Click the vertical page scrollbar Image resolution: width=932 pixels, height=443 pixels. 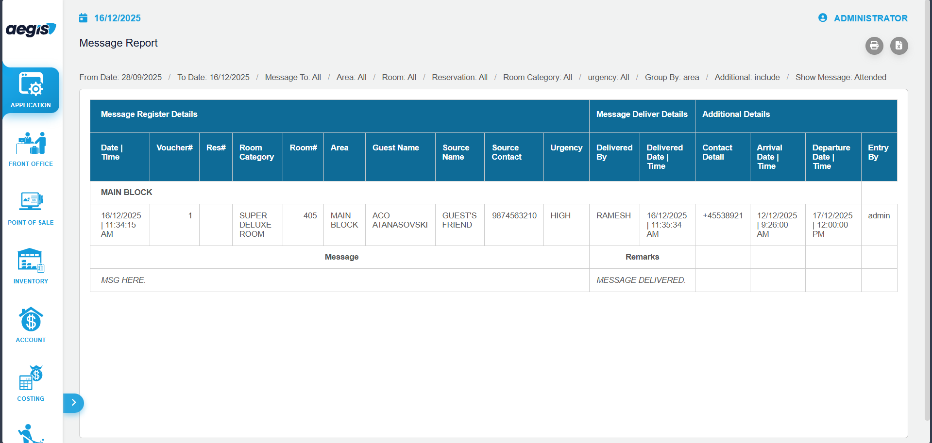pyautogui.click(x=928, y=209)
